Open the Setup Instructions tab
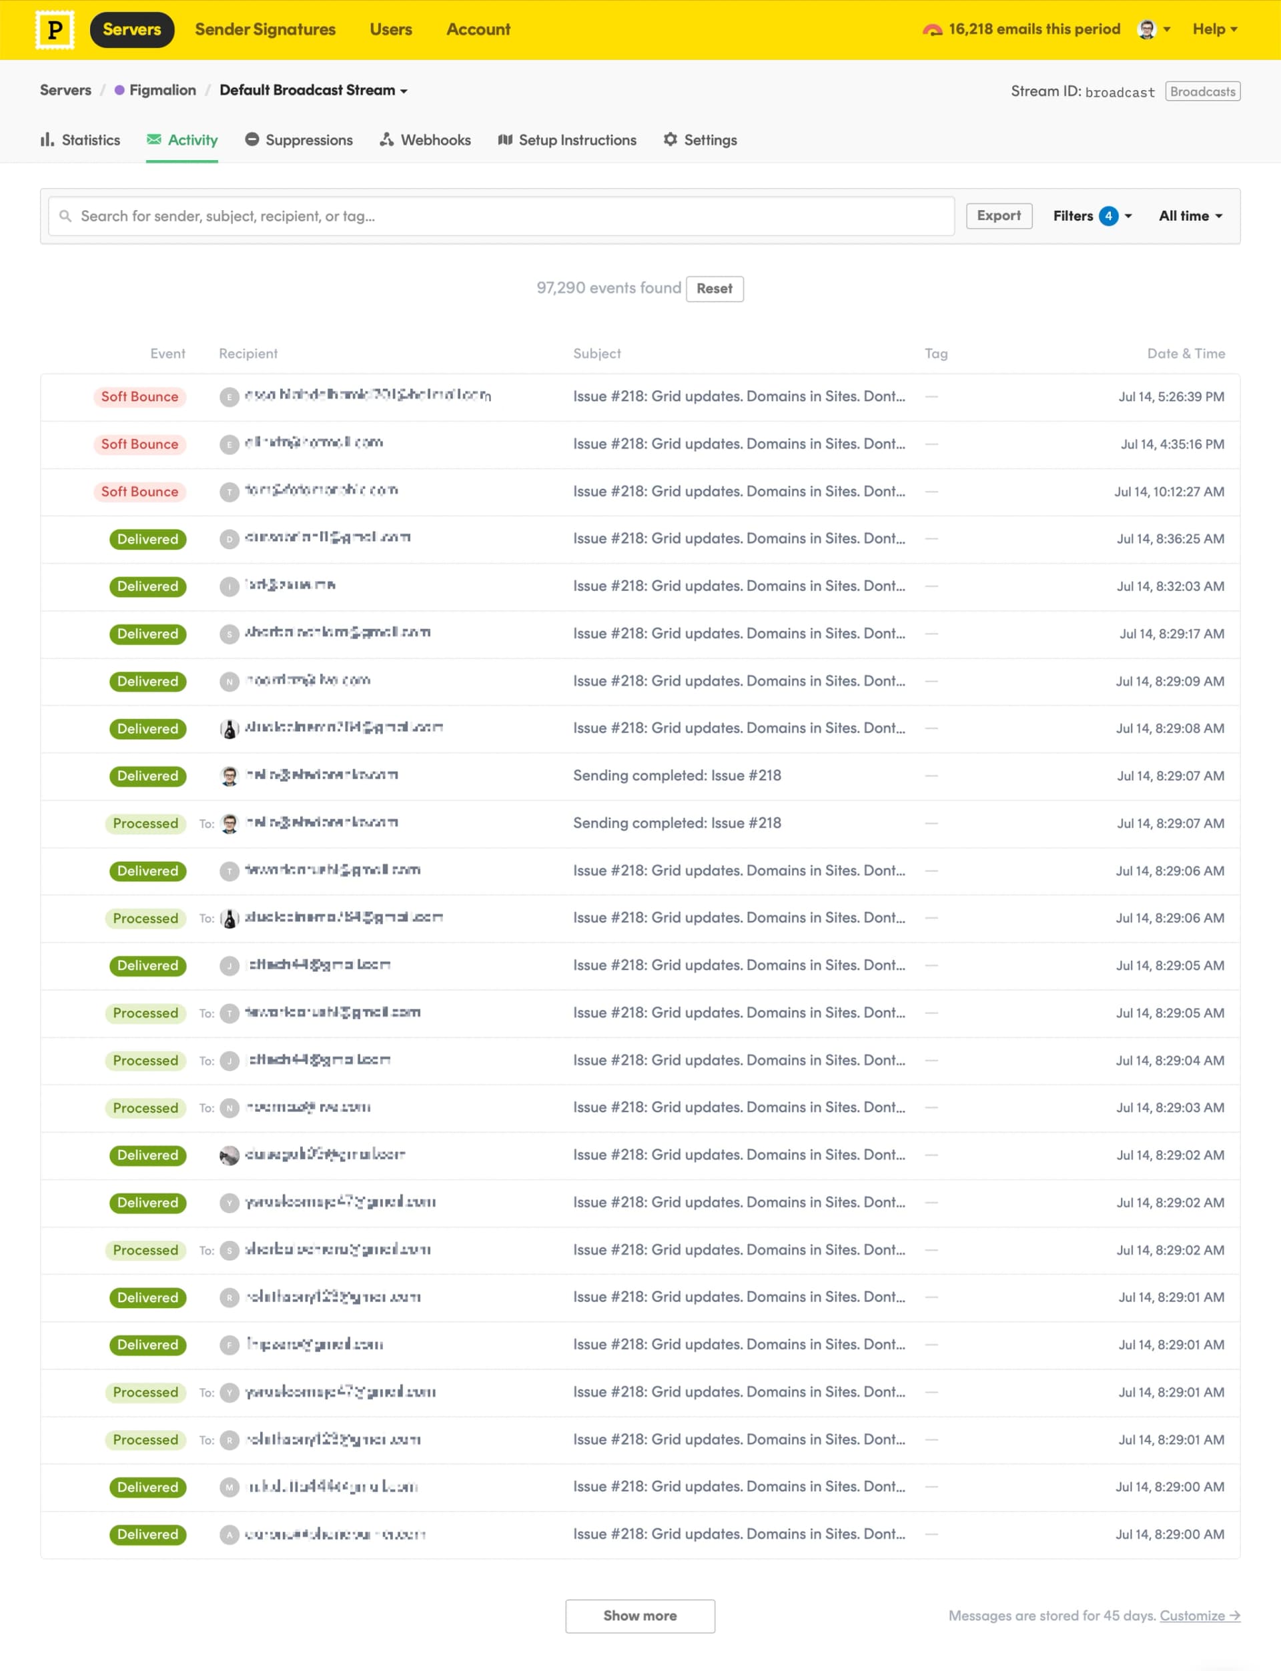The width and height of the screenshot is (1281, 1671). click(567, 139)
